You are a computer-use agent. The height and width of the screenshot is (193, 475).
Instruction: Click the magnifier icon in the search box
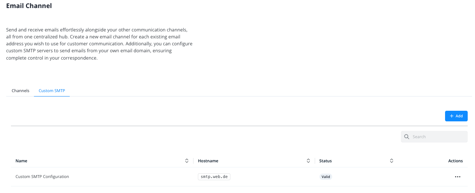407,137
